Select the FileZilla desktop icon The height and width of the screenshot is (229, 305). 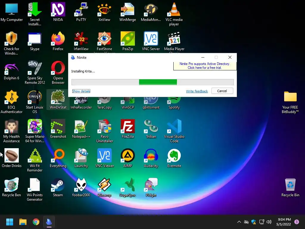(x=127, y=129)
